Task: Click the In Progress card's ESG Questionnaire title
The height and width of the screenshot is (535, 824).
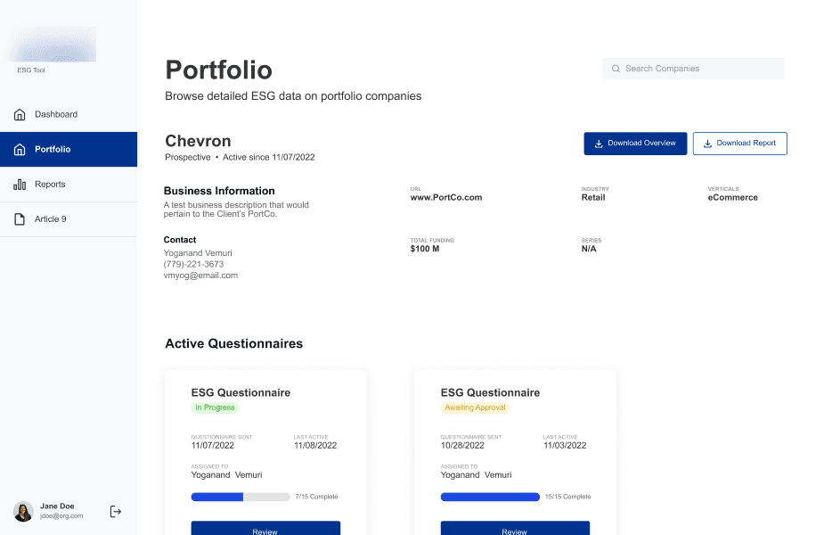Action: (241, 393)
